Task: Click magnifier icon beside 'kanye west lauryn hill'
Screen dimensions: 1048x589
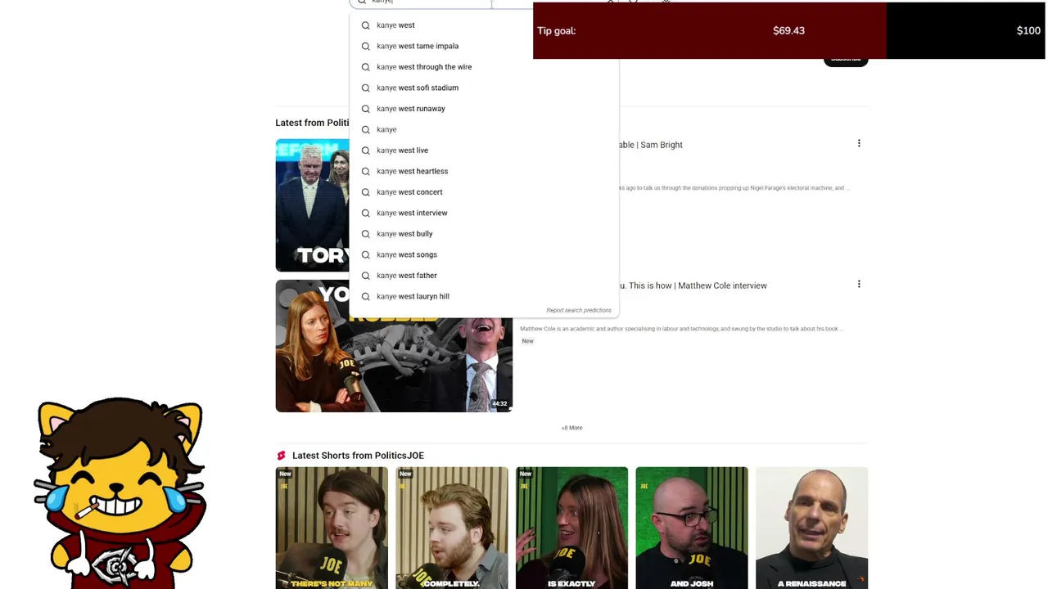Action: (366, 296)
